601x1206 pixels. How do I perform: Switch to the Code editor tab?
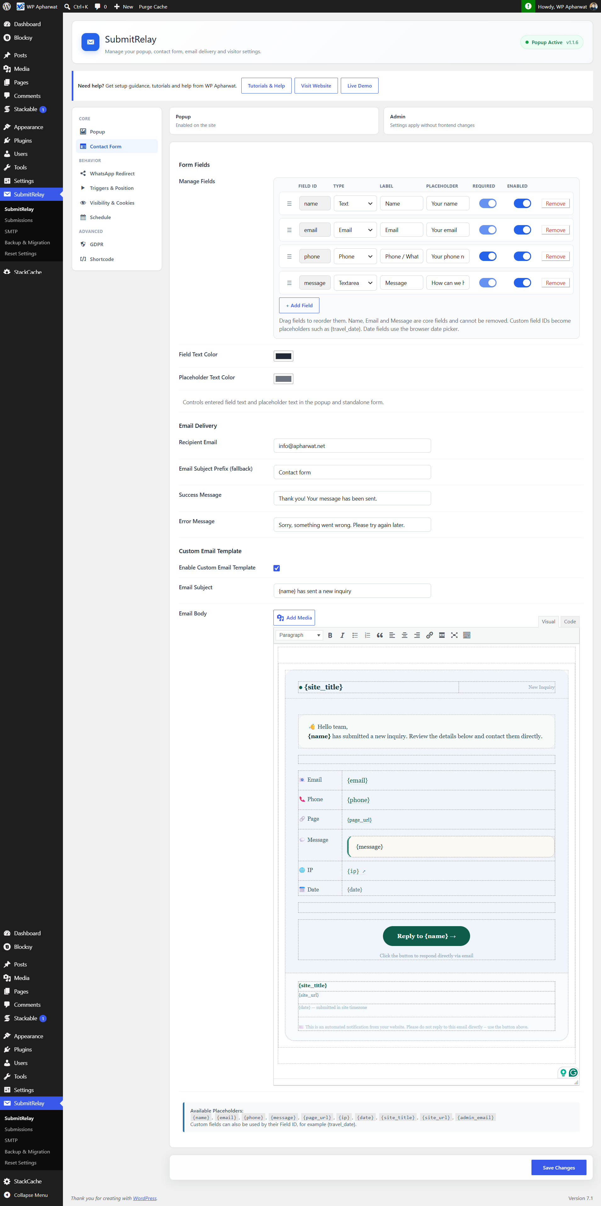tap(570, 622)
